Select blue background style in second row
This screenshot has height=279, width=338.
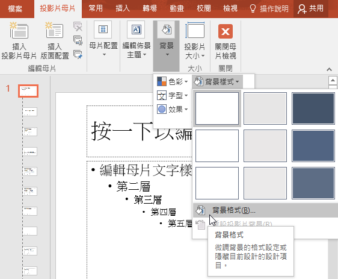click(313, 146)
